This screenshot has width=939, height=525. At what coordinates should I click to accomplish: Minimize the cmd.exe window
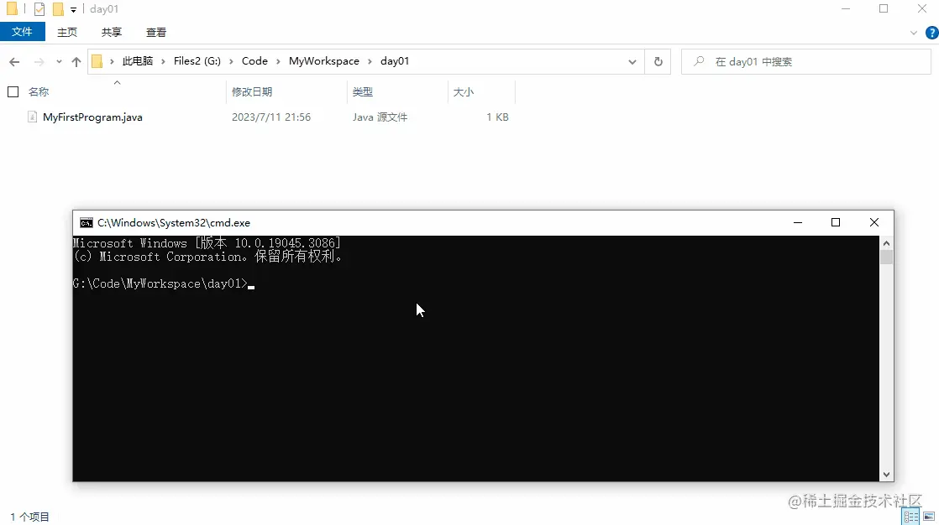798,222
